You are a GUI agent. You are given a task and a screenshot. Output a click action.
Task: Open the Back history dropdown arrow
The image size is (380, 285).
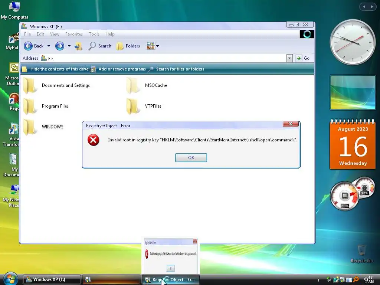point(49,46)
